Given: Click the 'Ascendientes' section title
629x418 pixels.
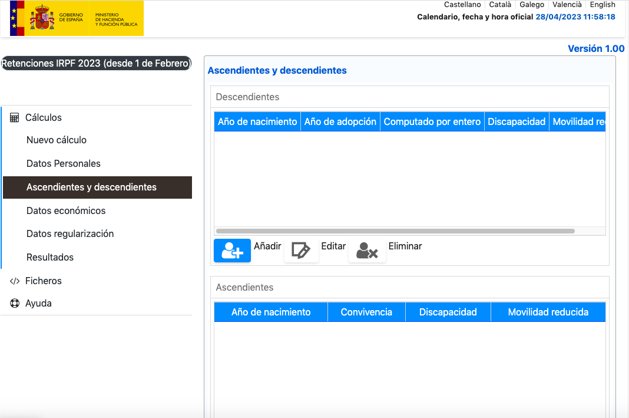Looking at the screenshot, I should click(x=244, y=288).
